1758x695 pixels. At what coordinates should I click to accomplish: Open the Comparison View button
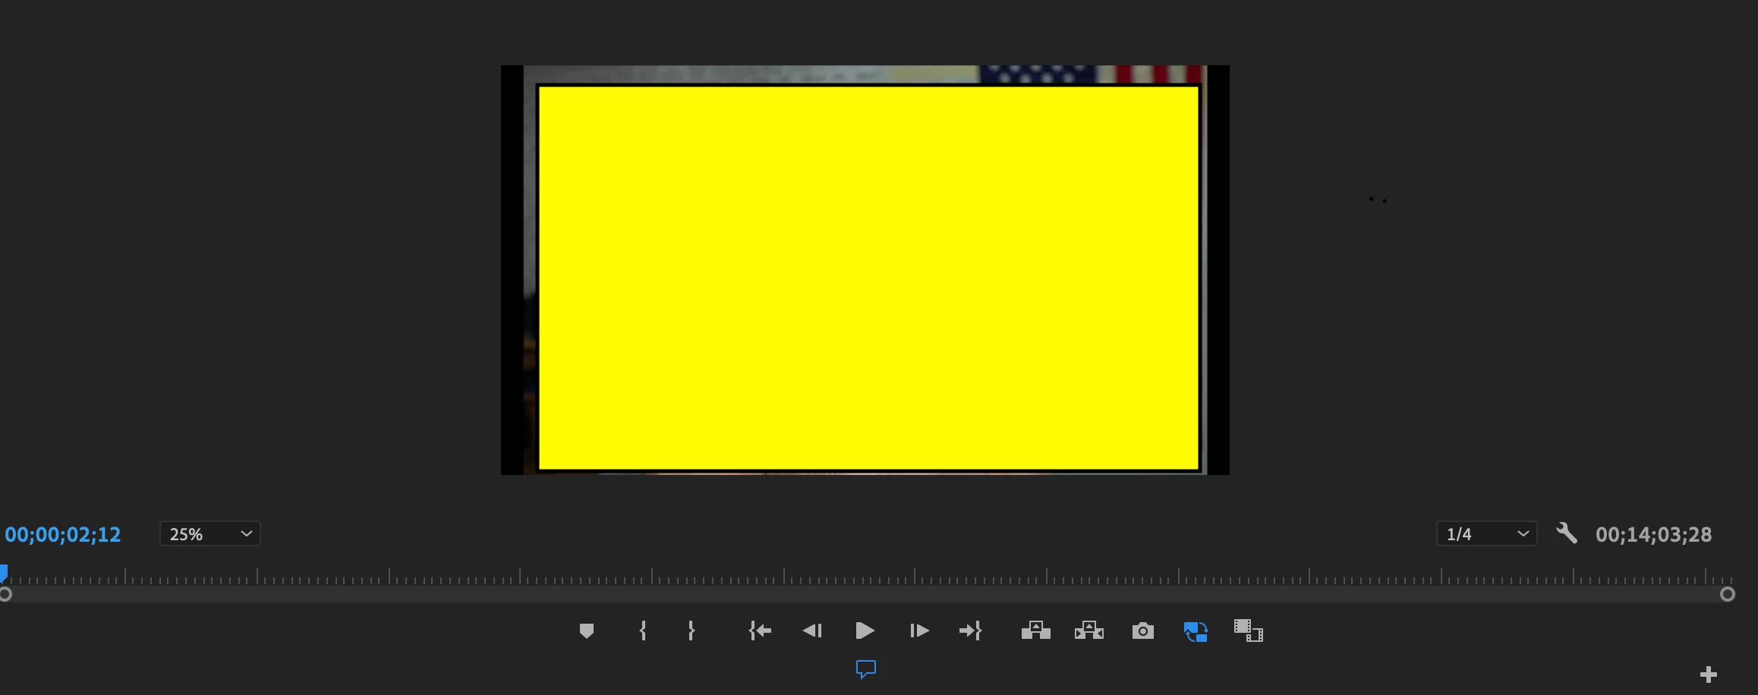pos(1248,631)
